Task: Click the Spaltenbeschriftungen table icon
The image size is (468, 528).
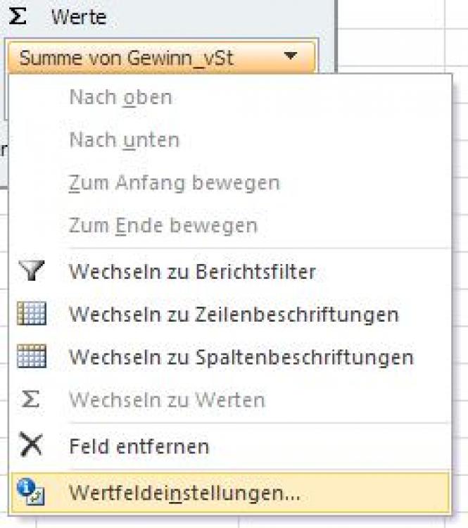Action: (31, 357)
